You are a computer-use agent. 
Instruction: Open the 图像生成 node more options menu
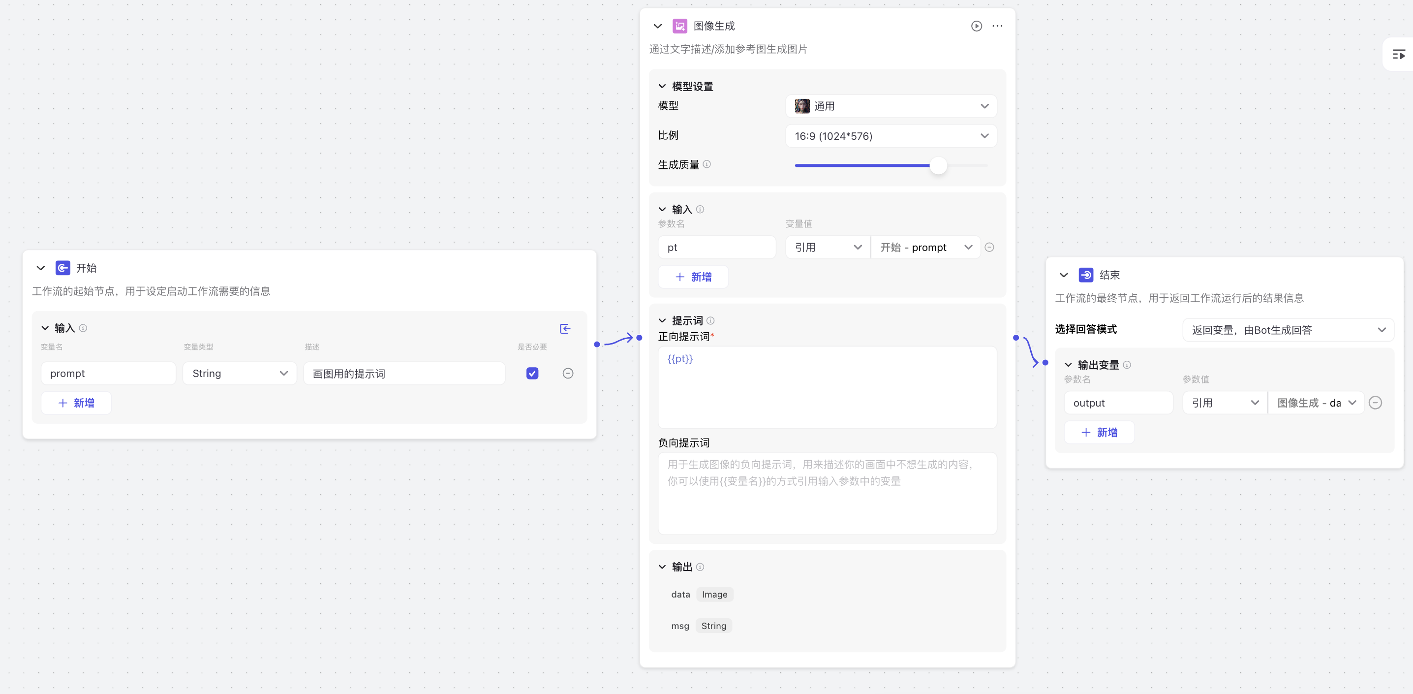(x=997, y=26)
